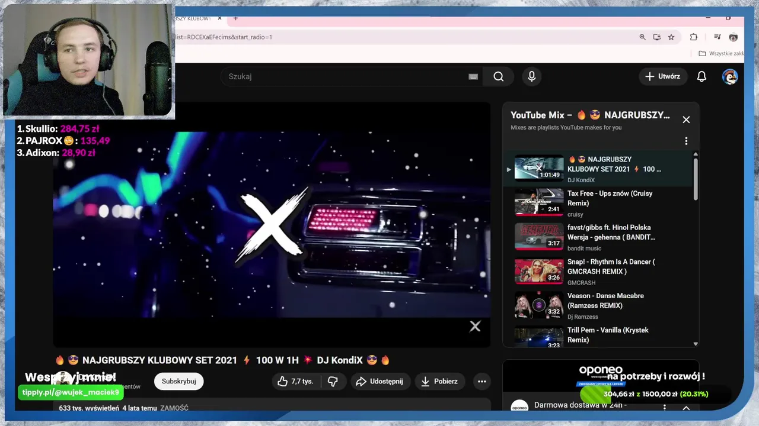
Task: Open the browser extensions puzzle icon
Action: pos(693,37)
